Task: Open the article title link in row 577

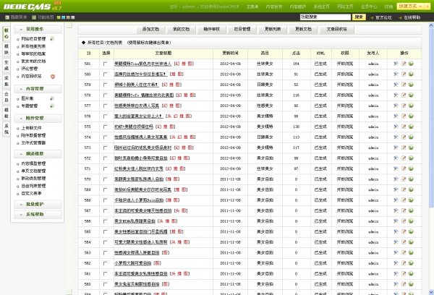Action: tap(137, 106)
